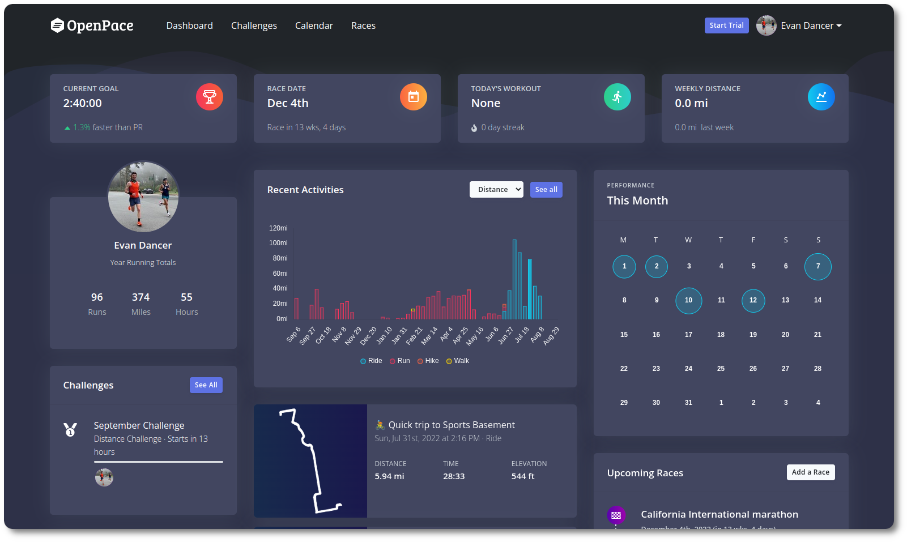Click the September Challenge progress bar

pos(159,462)
